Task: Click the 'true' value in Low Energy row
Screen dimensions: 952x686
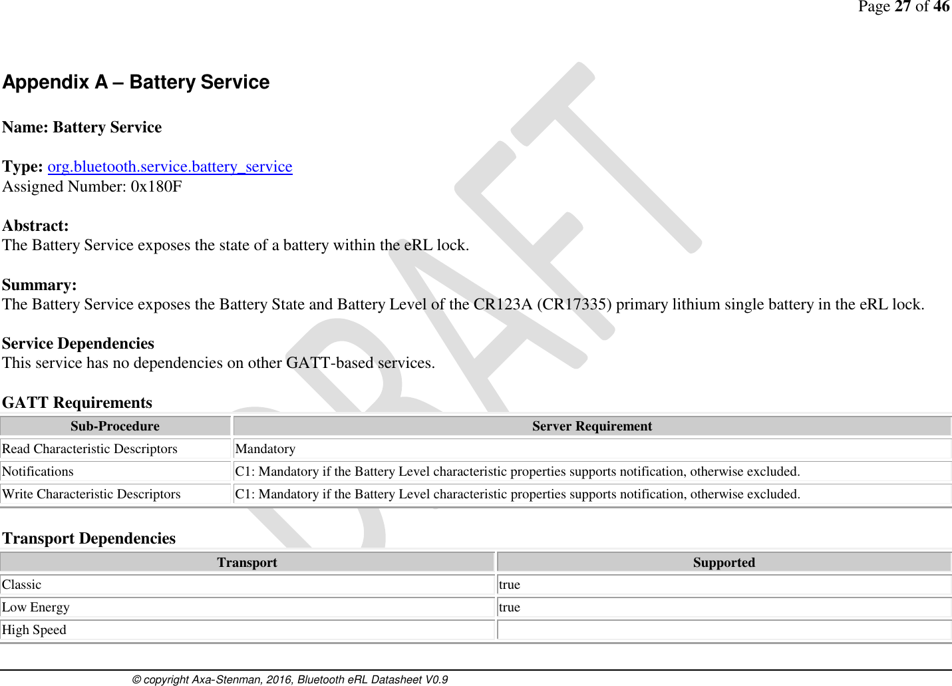Action: (x=724, y=607)
